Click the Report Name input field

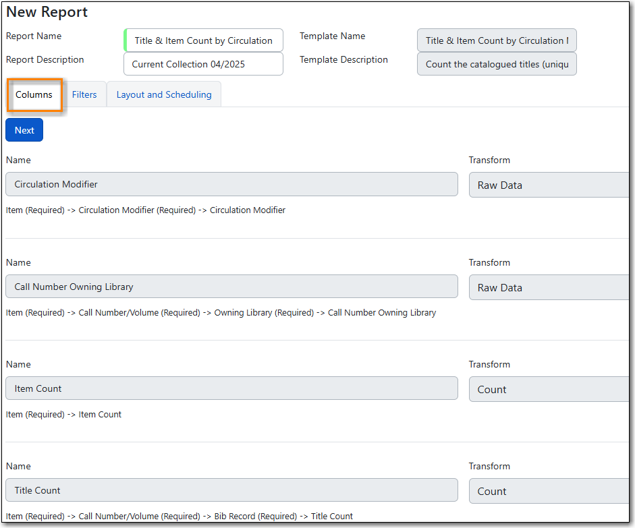tap(203, 40)
